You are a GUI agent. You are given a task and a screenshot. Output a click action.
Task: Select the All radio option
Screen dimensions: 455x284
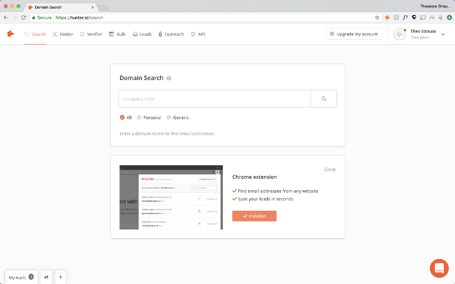click(122, 118)
